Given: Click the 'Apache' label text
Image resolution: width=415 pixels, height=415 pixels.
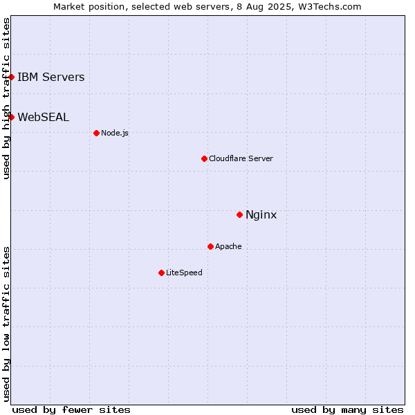Looking at the screenshot, I should (228, 247).
